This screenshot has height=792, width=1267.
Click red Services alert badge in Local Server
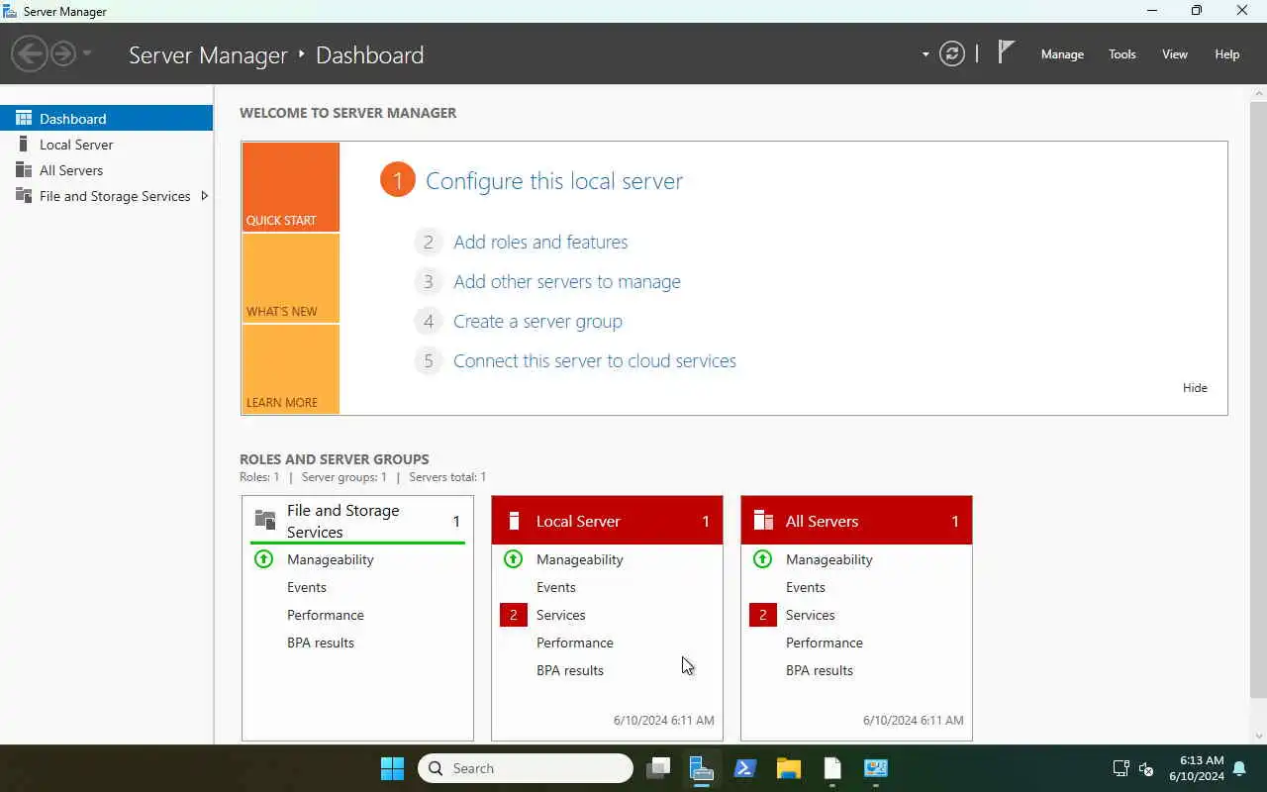pyautogui.click(x=513, y=615)
